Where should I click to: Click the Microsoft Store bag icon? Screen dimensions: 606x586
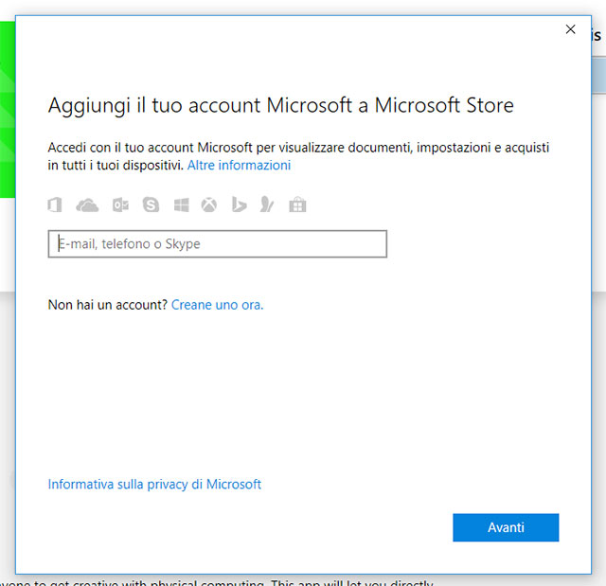(x=297, y=204)
